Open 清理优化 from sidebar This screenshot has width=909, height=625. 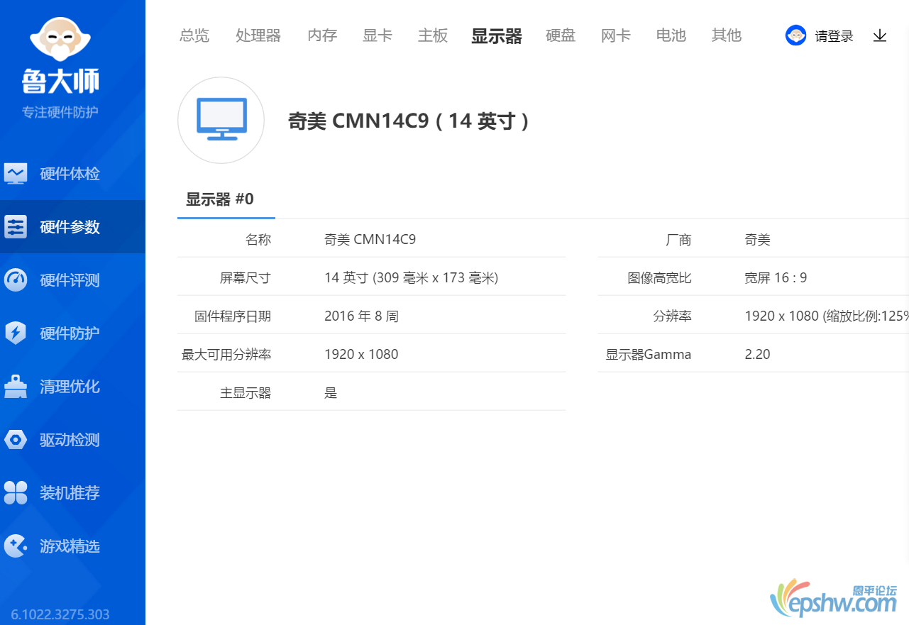72,387
